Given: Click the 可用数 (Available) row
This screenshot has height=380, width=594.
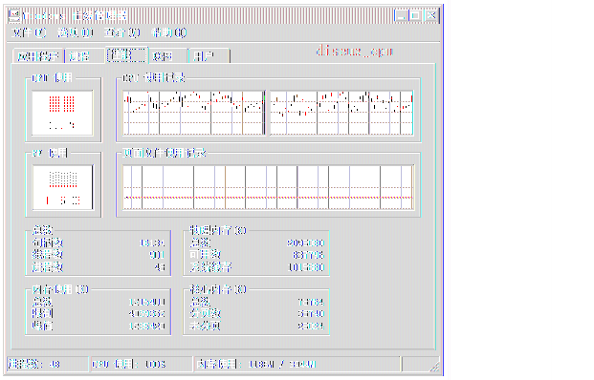Looking at the screenshot, I should pos(257,255).
